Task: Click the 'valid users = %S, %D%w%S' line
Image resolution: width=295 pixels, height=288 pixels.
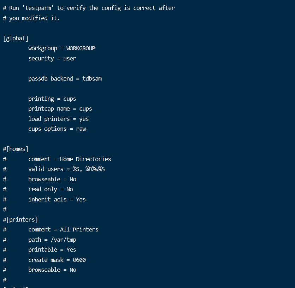Action: point(66,169)
